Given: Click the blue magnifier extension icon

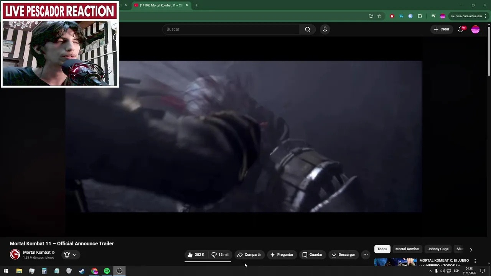Looking at the screenshot, I should pyautogui.click(x=410, y=16).
